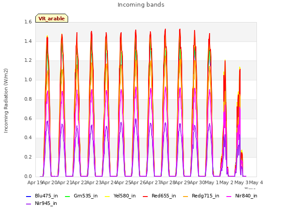
Task: Click the Incoming bands chart title
Action: tap(141, 5)
